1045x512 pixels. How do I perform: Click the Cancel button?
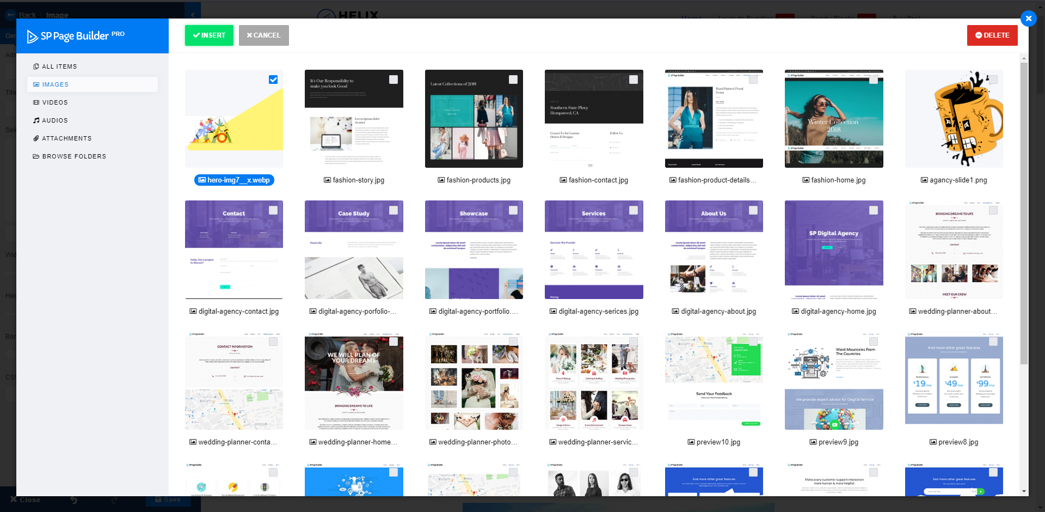tap(264, 35)
